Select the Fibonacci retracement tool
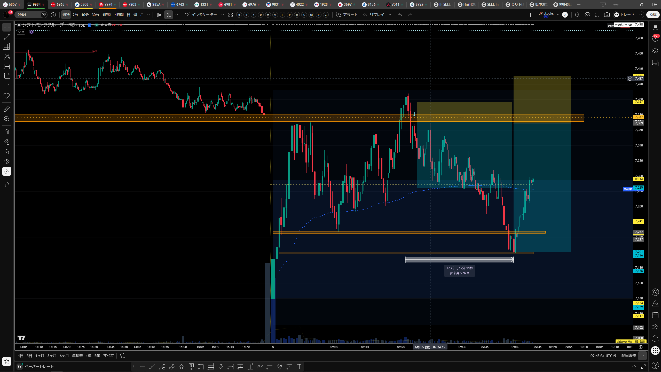 click(7, 47)
